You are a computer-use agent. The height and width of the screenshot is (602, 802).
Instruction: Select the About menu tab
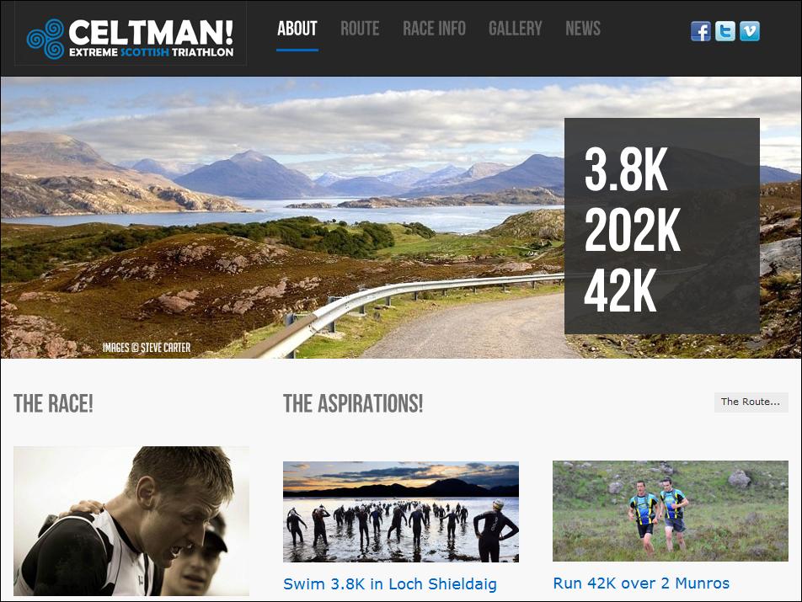point(297,29)
